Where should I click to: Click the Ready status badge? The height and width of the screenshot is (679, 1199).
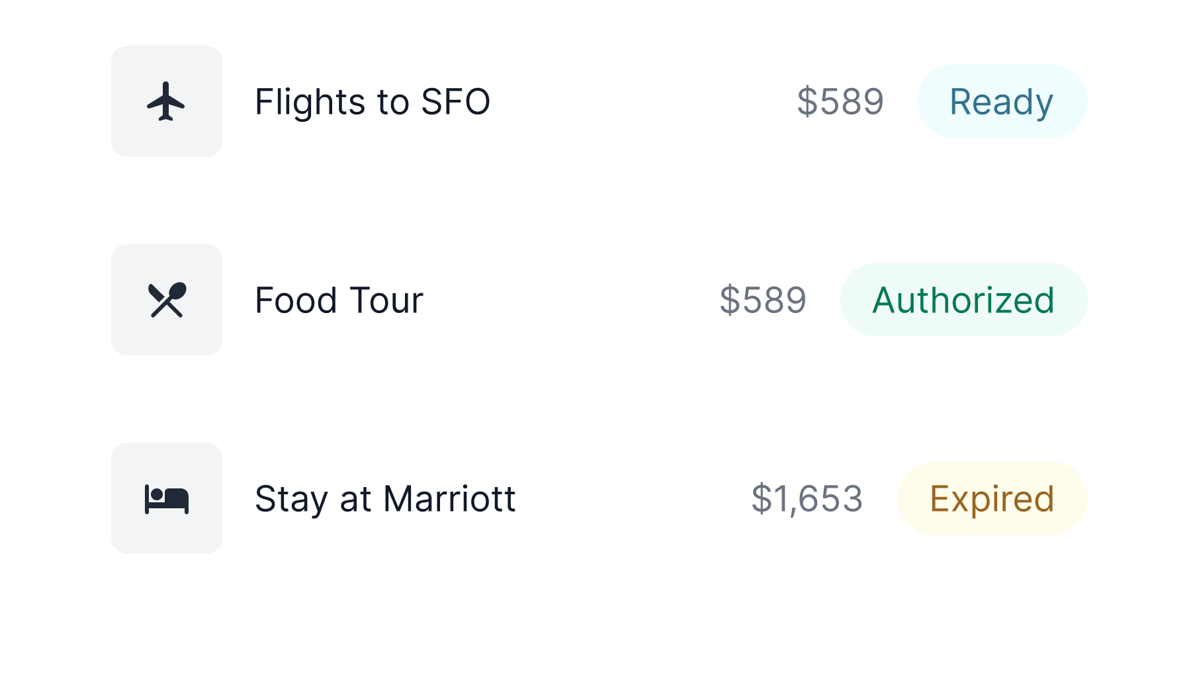1001,101
